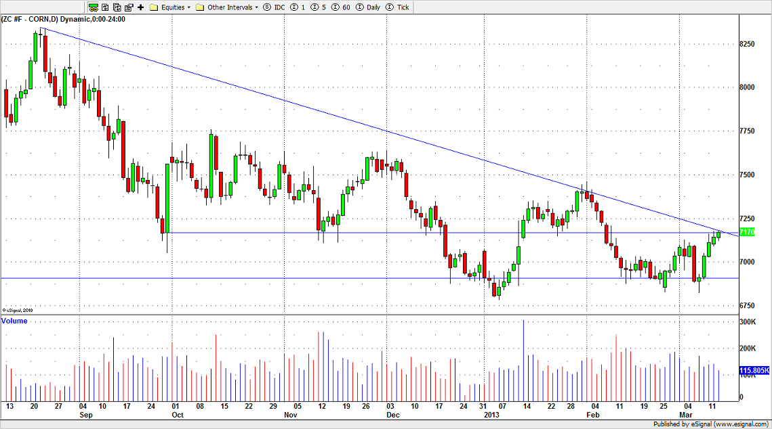Click the Volume pane label

15,321
